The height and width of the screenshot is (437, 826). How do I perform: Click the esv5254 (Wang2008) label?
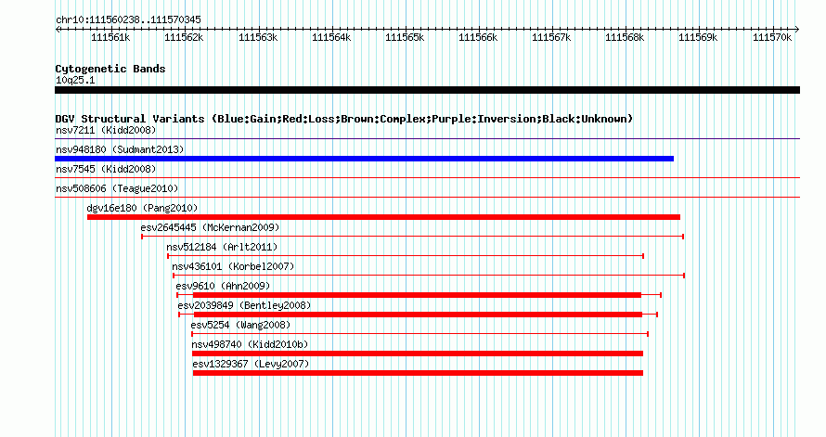point(240,325)
